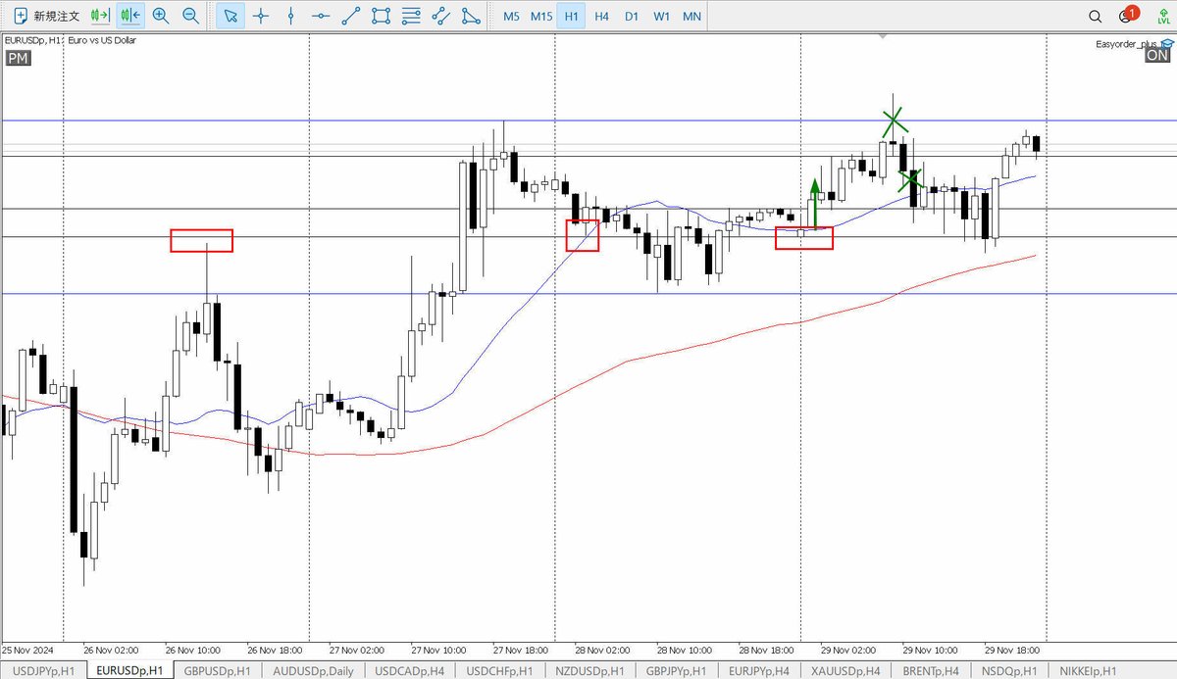The height and width of the screenshot is (679, 1177).
Task: Toggle the Easyorder ON button
Action: tap(1157, 56)
